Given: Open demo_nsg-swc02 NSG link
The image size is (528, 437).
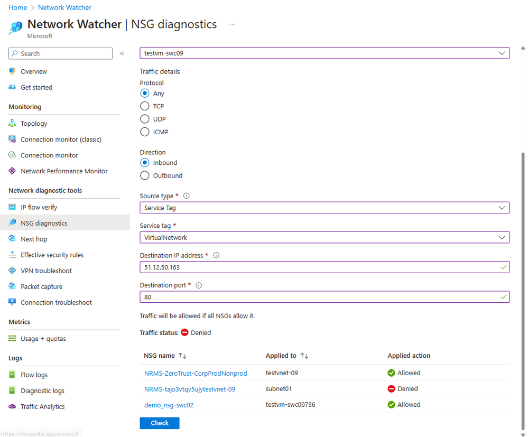Looking at the screenshot, I should [x=169, y=405].
